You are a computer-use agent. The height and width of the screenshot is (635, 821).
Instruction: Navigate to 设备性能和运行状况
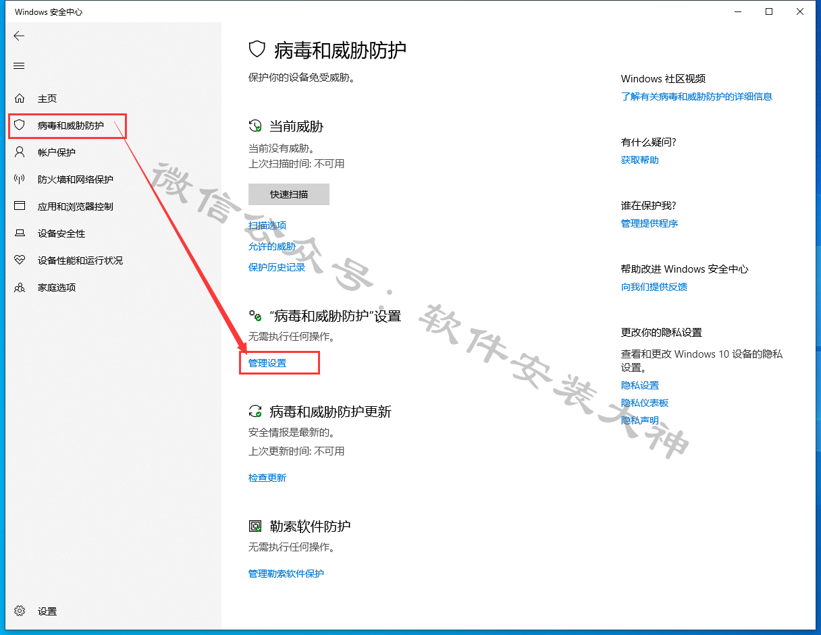pos(80,260)
